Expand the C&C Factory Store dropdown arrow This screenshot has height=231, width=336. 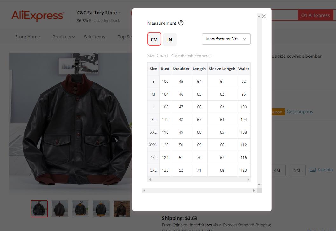(x=119, y=13)
